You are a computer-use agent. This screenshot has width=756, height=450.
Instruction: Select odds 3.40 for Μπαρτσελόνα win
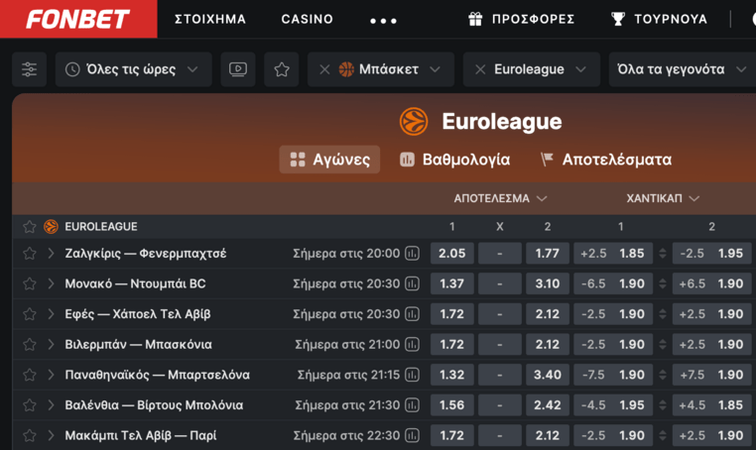[547, 376]
